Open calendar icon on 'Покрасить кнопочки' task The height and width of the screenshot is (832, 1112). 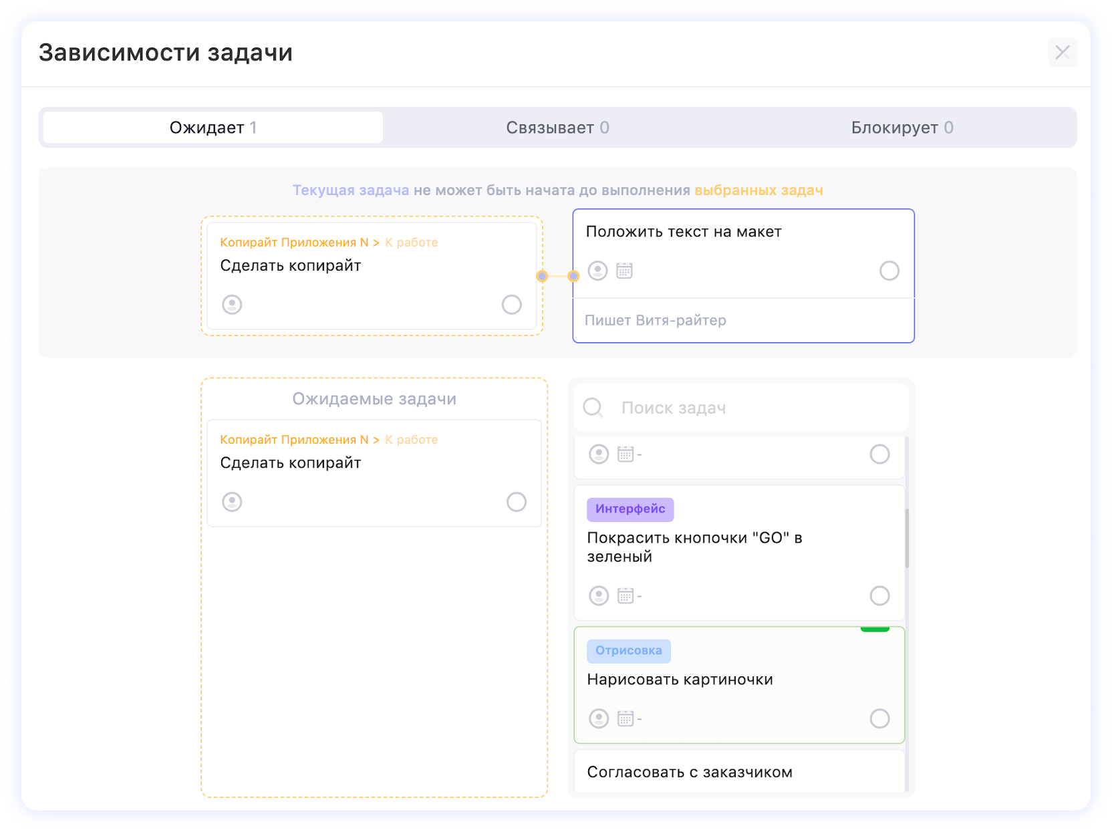[625, 595]
